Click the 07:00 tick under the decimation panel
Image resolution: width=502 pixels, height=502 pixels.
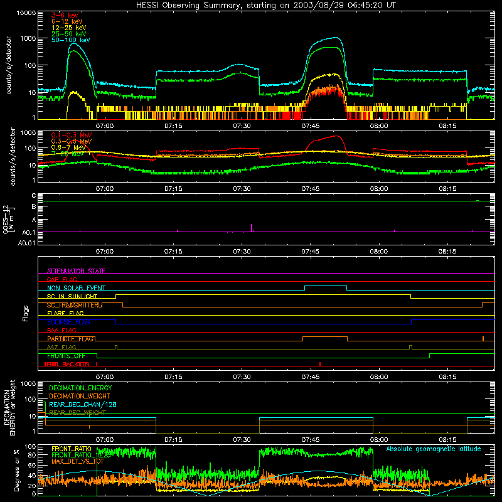[x=105, y=440]
